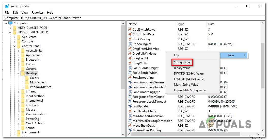The image size is (268, 140).
Task: Click the DragHeight string value icon
Action: tap(130, 58)
